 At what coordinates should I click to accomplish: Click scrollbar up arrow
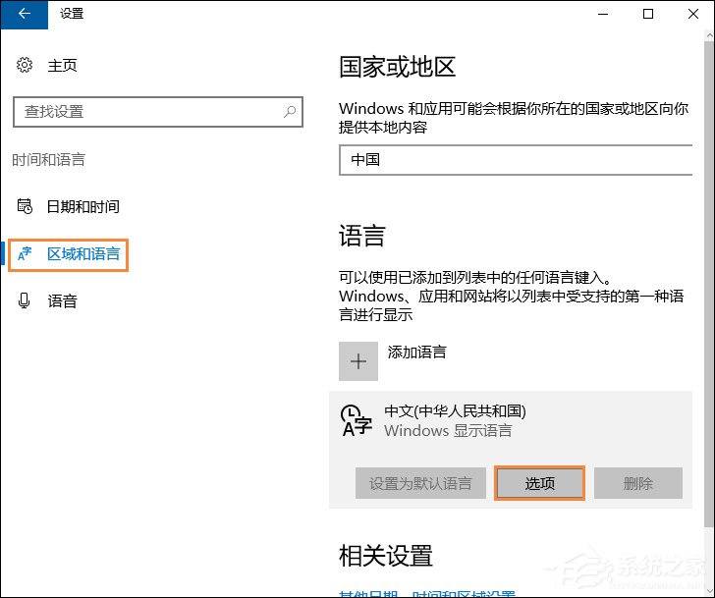click(709, 35)
